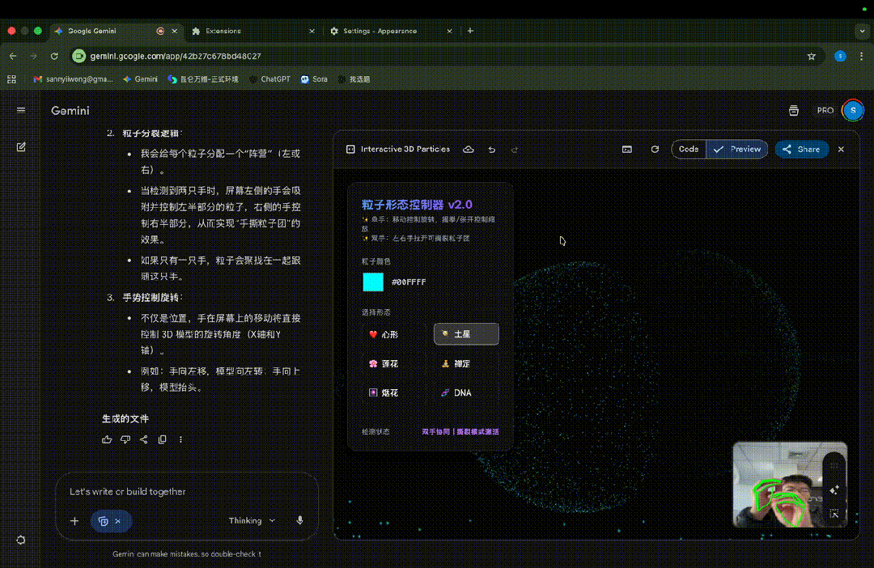Open the Thinking model dropdown
This screenshot has height=568, width=874.
[252, 520]
